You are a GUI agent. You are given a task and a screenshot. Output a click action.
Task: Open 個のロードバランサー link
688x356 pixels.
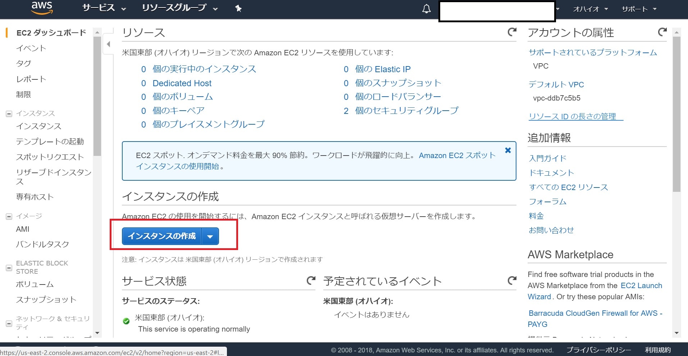pos(398,97)
